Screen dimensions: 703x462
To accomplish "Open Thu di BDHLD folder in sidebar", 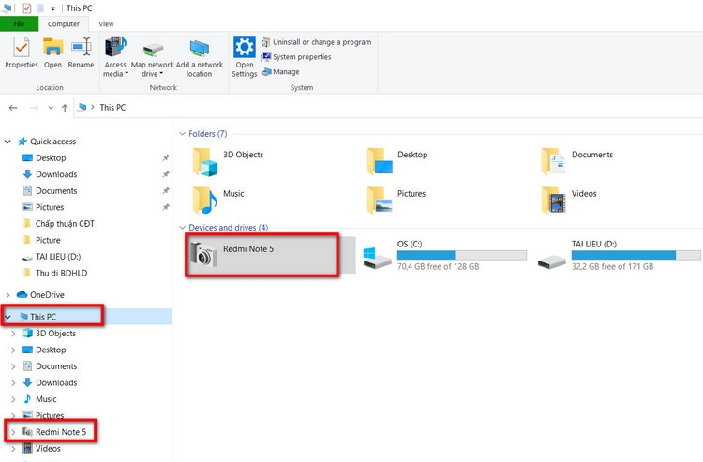I will [61, 273].
